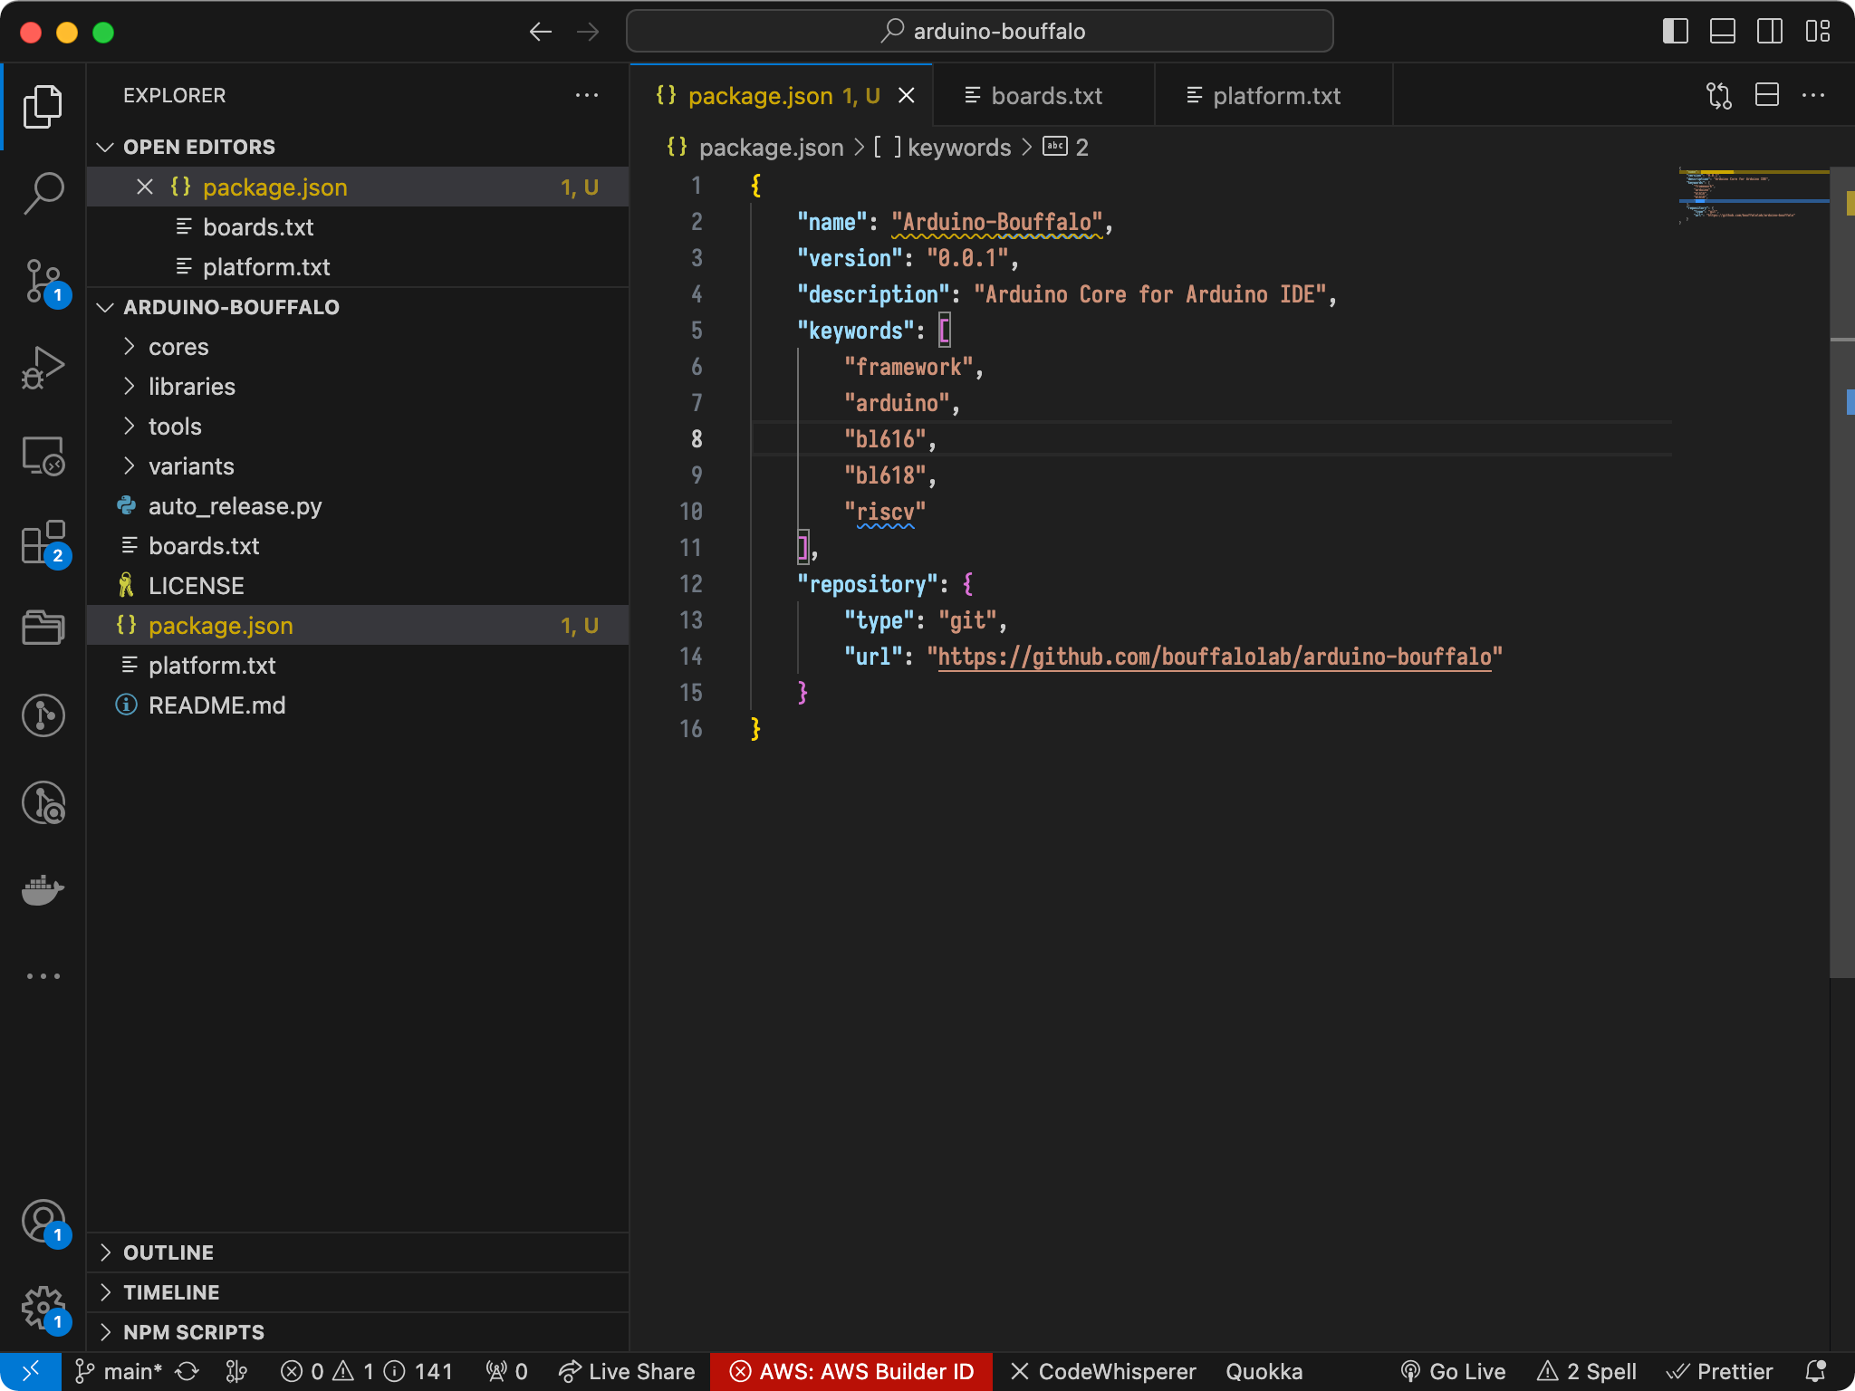Screen dimensions: 1855x1391
Task: Open notifications bell in status bar
Action: tap(1815, 1372)
